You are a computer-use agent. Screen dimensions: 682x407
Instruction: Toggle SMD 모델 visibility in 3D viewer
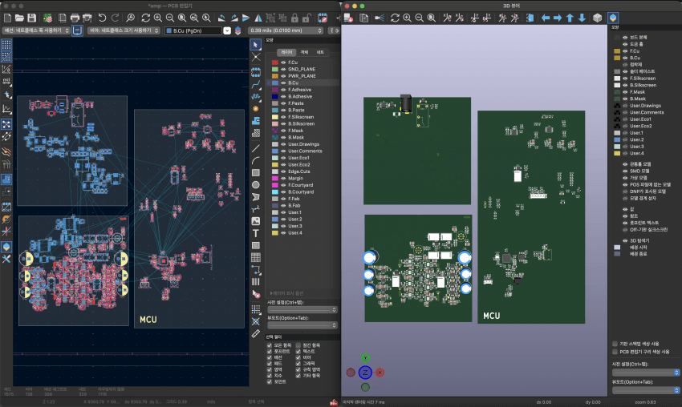click(x=625, y=171)
